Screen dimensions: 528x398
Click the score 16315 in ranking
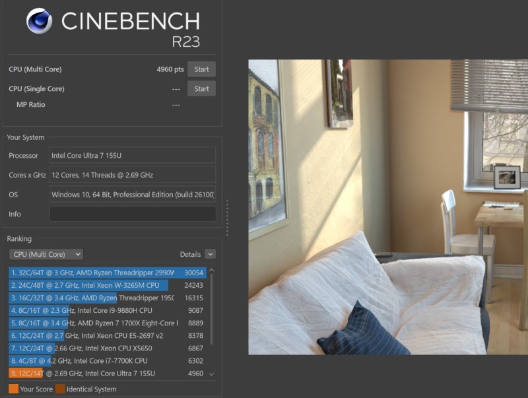(194, 298)
